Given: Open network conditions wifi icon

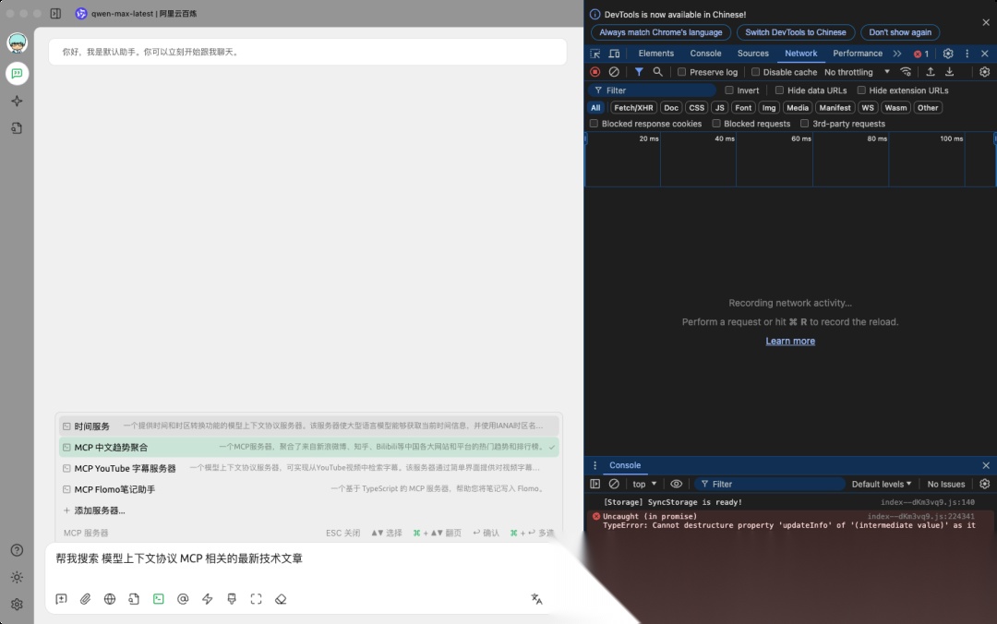Looking at the screenshot, I should pos(907,72).
